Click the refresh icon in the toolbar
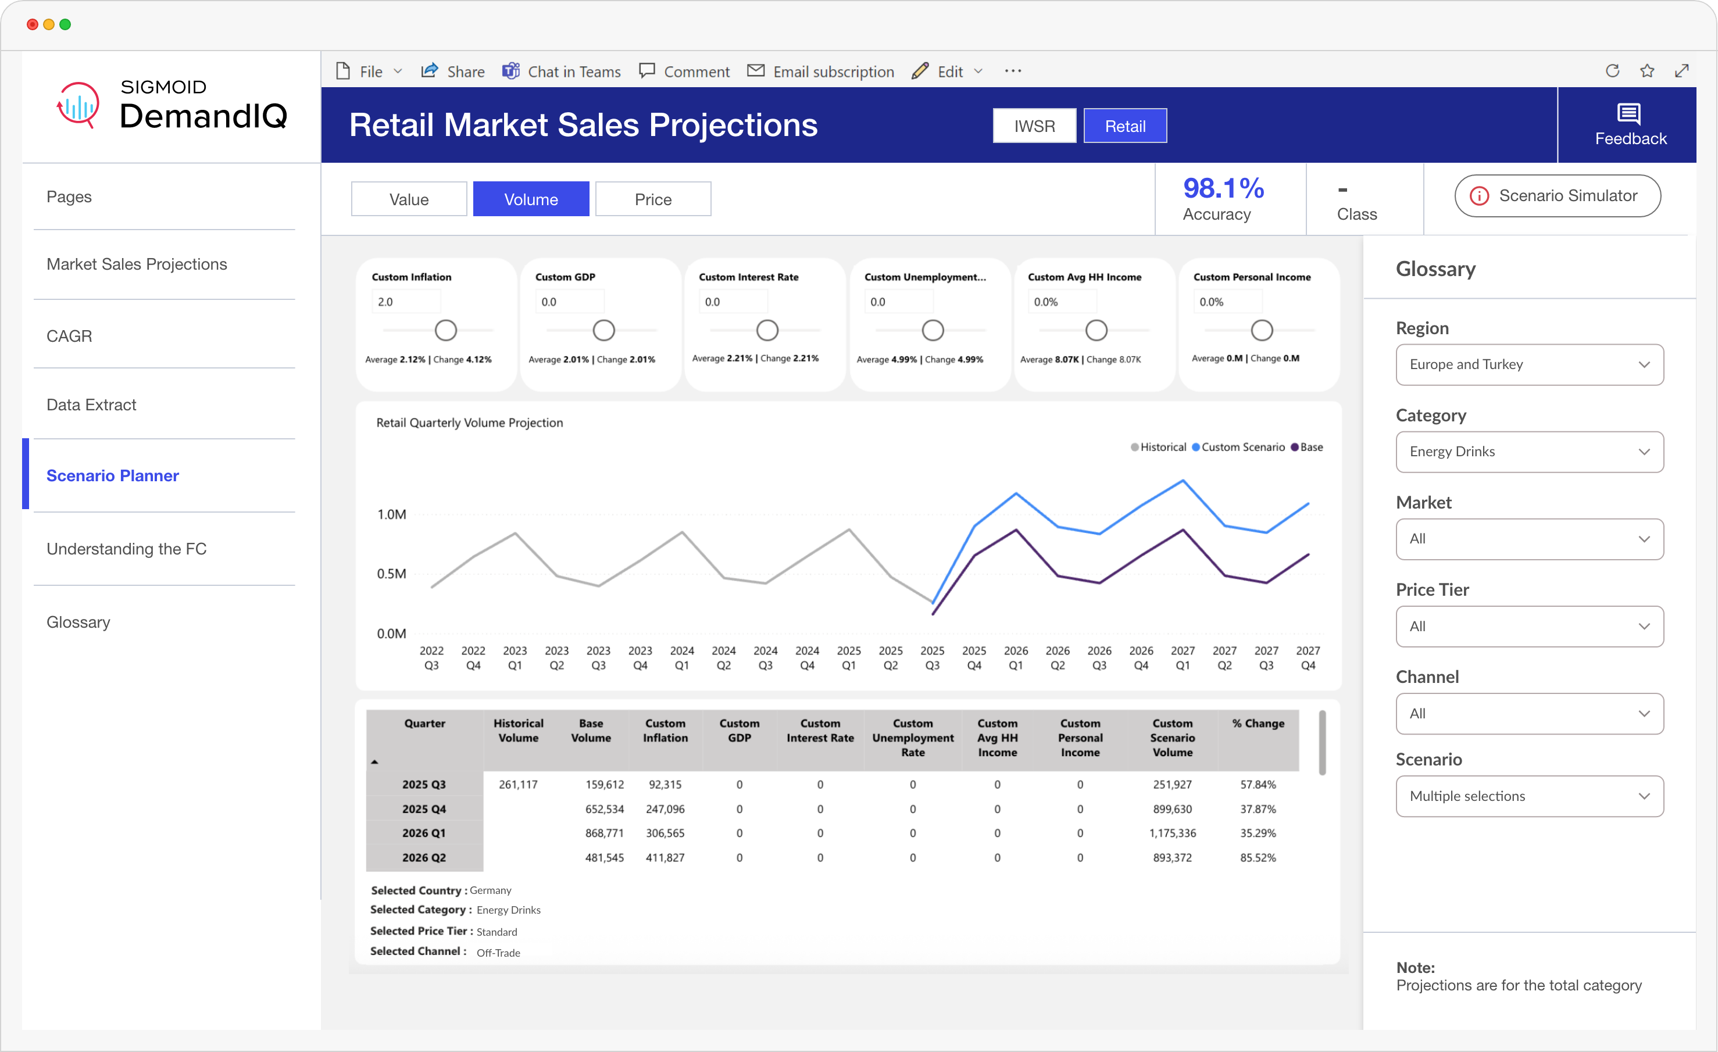Image resolution: width=1718 pixels, height=1052 pixels. pyautogui.click(x=1612, y=71)
